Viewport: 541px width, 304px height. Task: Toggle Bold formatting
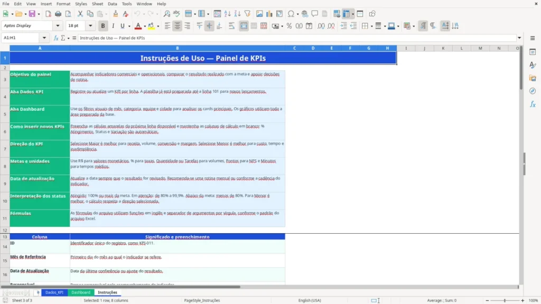103,26
